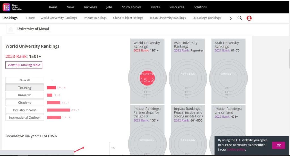Select the International Outlook metric

[x=25, y=118]
